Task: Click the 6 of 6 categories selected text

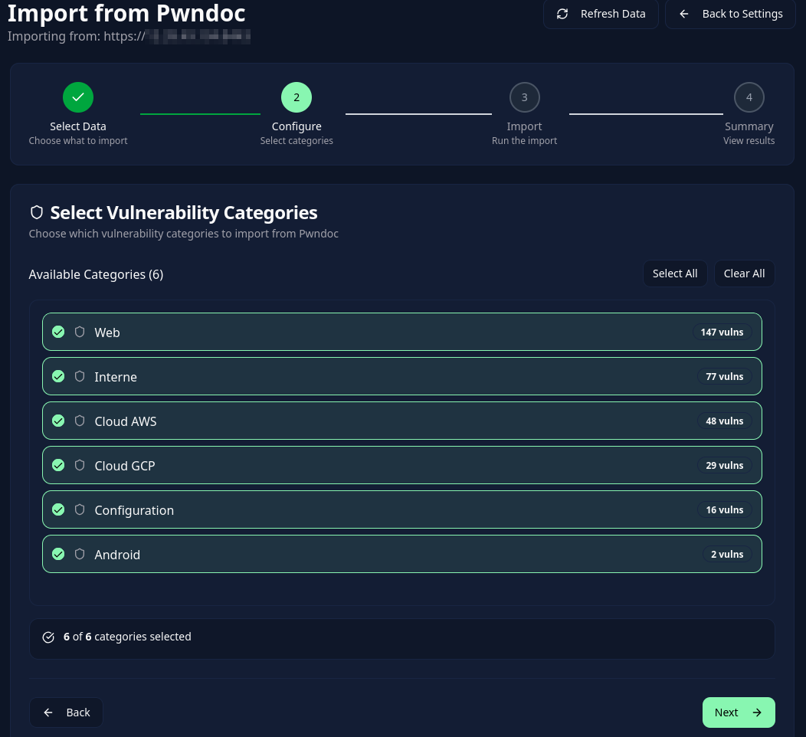Action: click(127, 637)
